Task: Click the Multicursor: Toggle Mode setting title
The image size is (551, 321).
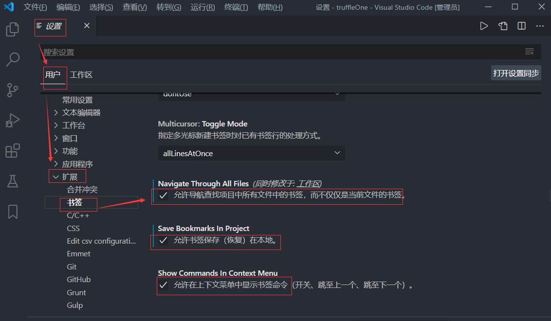Action: click(203, 124)
